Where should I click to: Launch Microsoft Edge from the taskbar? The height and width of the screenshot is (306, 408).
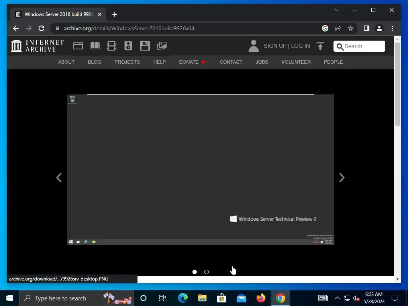click(x=182, y=298)
